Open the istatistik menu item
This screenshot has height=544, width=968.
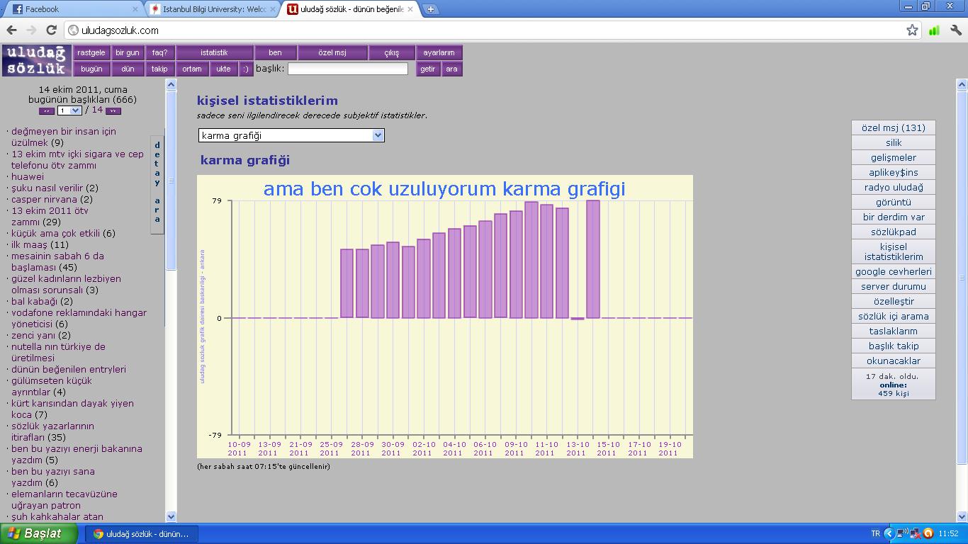(x=214, y=52)
